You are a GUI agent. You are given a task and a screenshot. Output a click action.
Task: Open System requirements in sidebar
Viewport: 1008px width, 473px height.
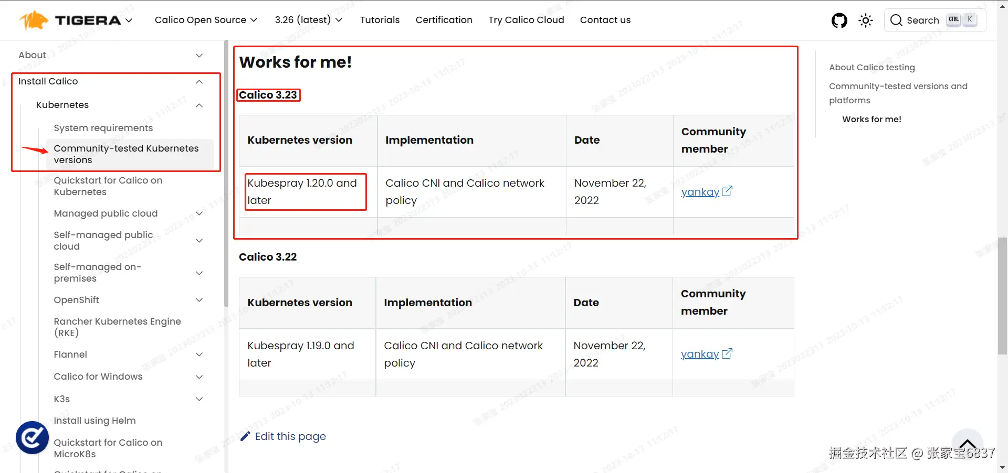pos(103,128)
